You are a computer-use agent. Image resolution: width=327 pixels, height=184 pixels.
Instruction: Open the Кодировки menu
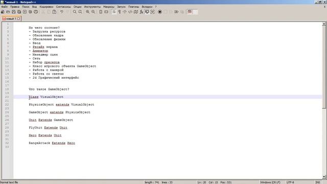click(x=46, y=7)
